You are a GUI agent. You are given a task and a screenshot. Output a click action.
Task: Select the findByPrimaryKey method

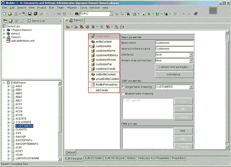click(x=107, y=84)
